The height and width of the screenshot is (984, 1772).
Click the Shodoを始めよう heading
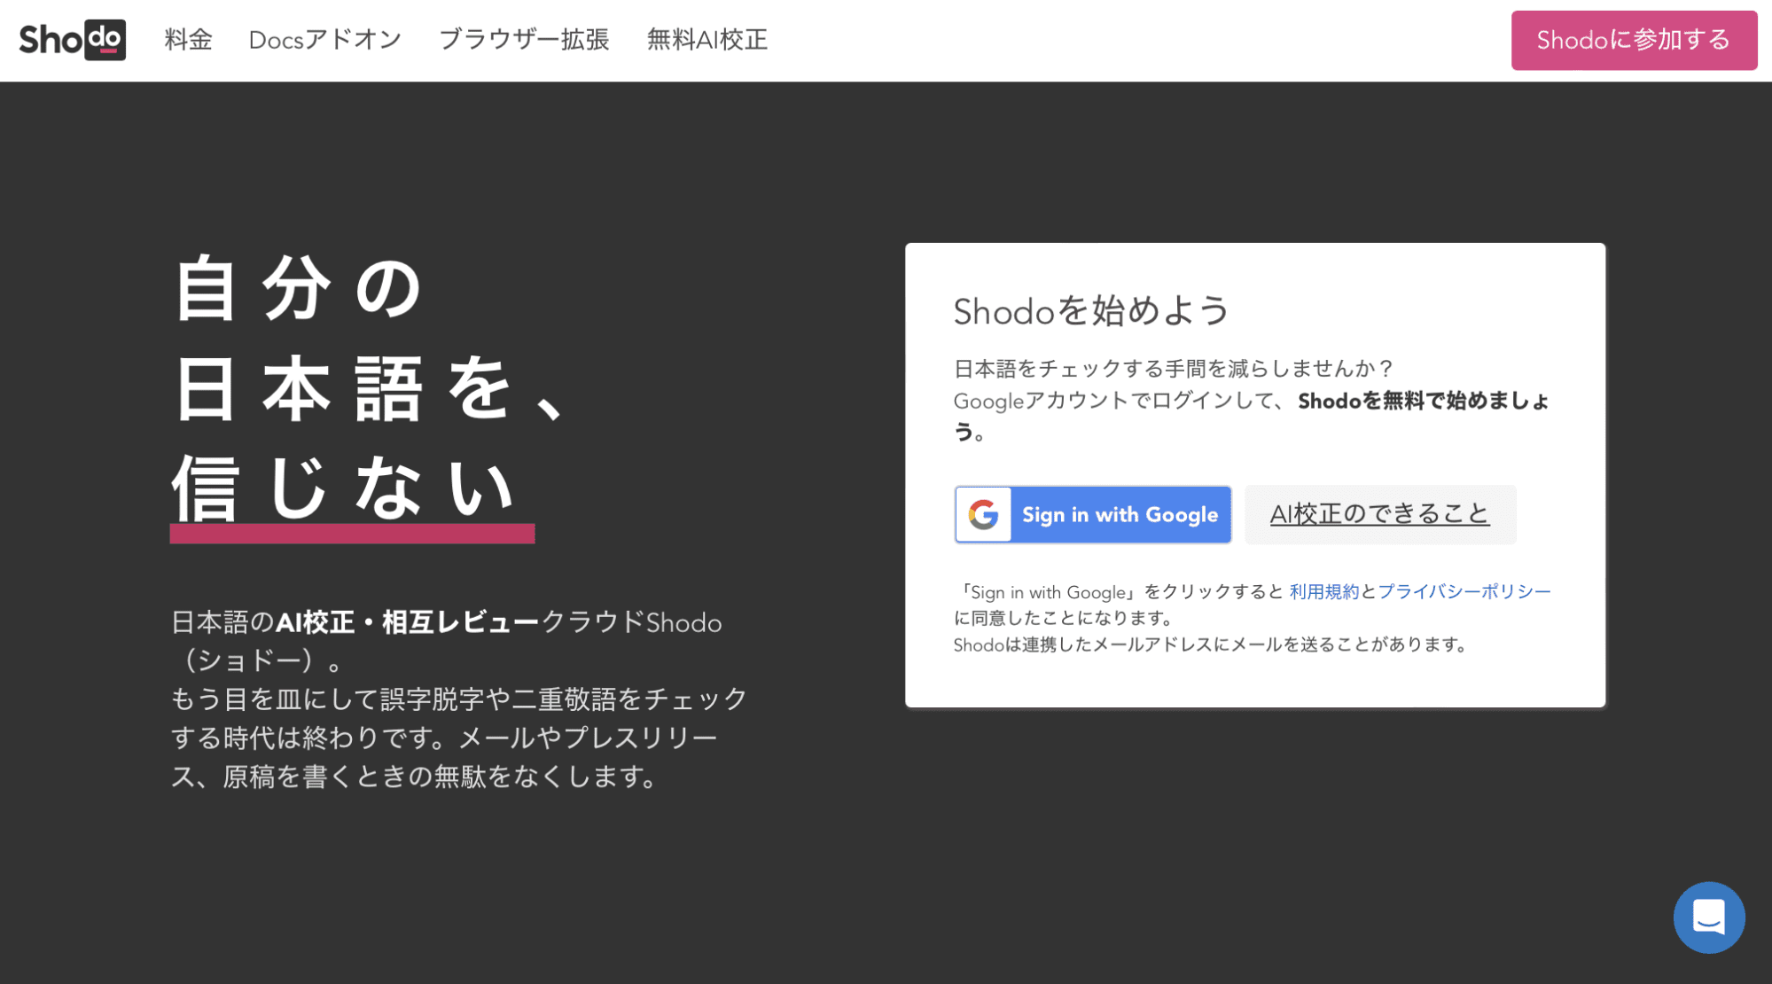1091,311
